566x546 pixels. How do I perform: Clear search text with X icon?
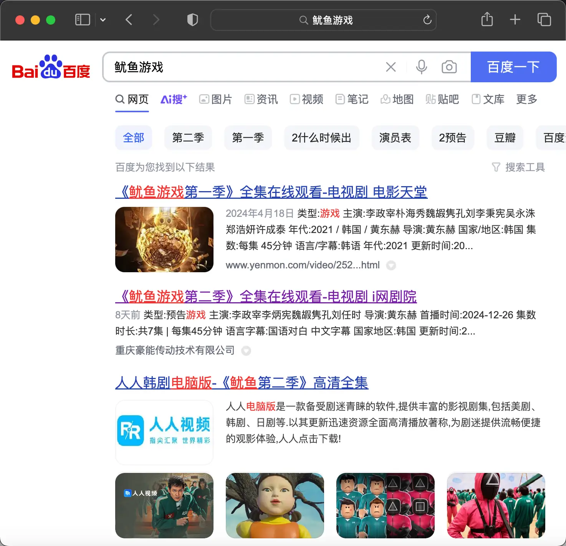pos(391,67)
